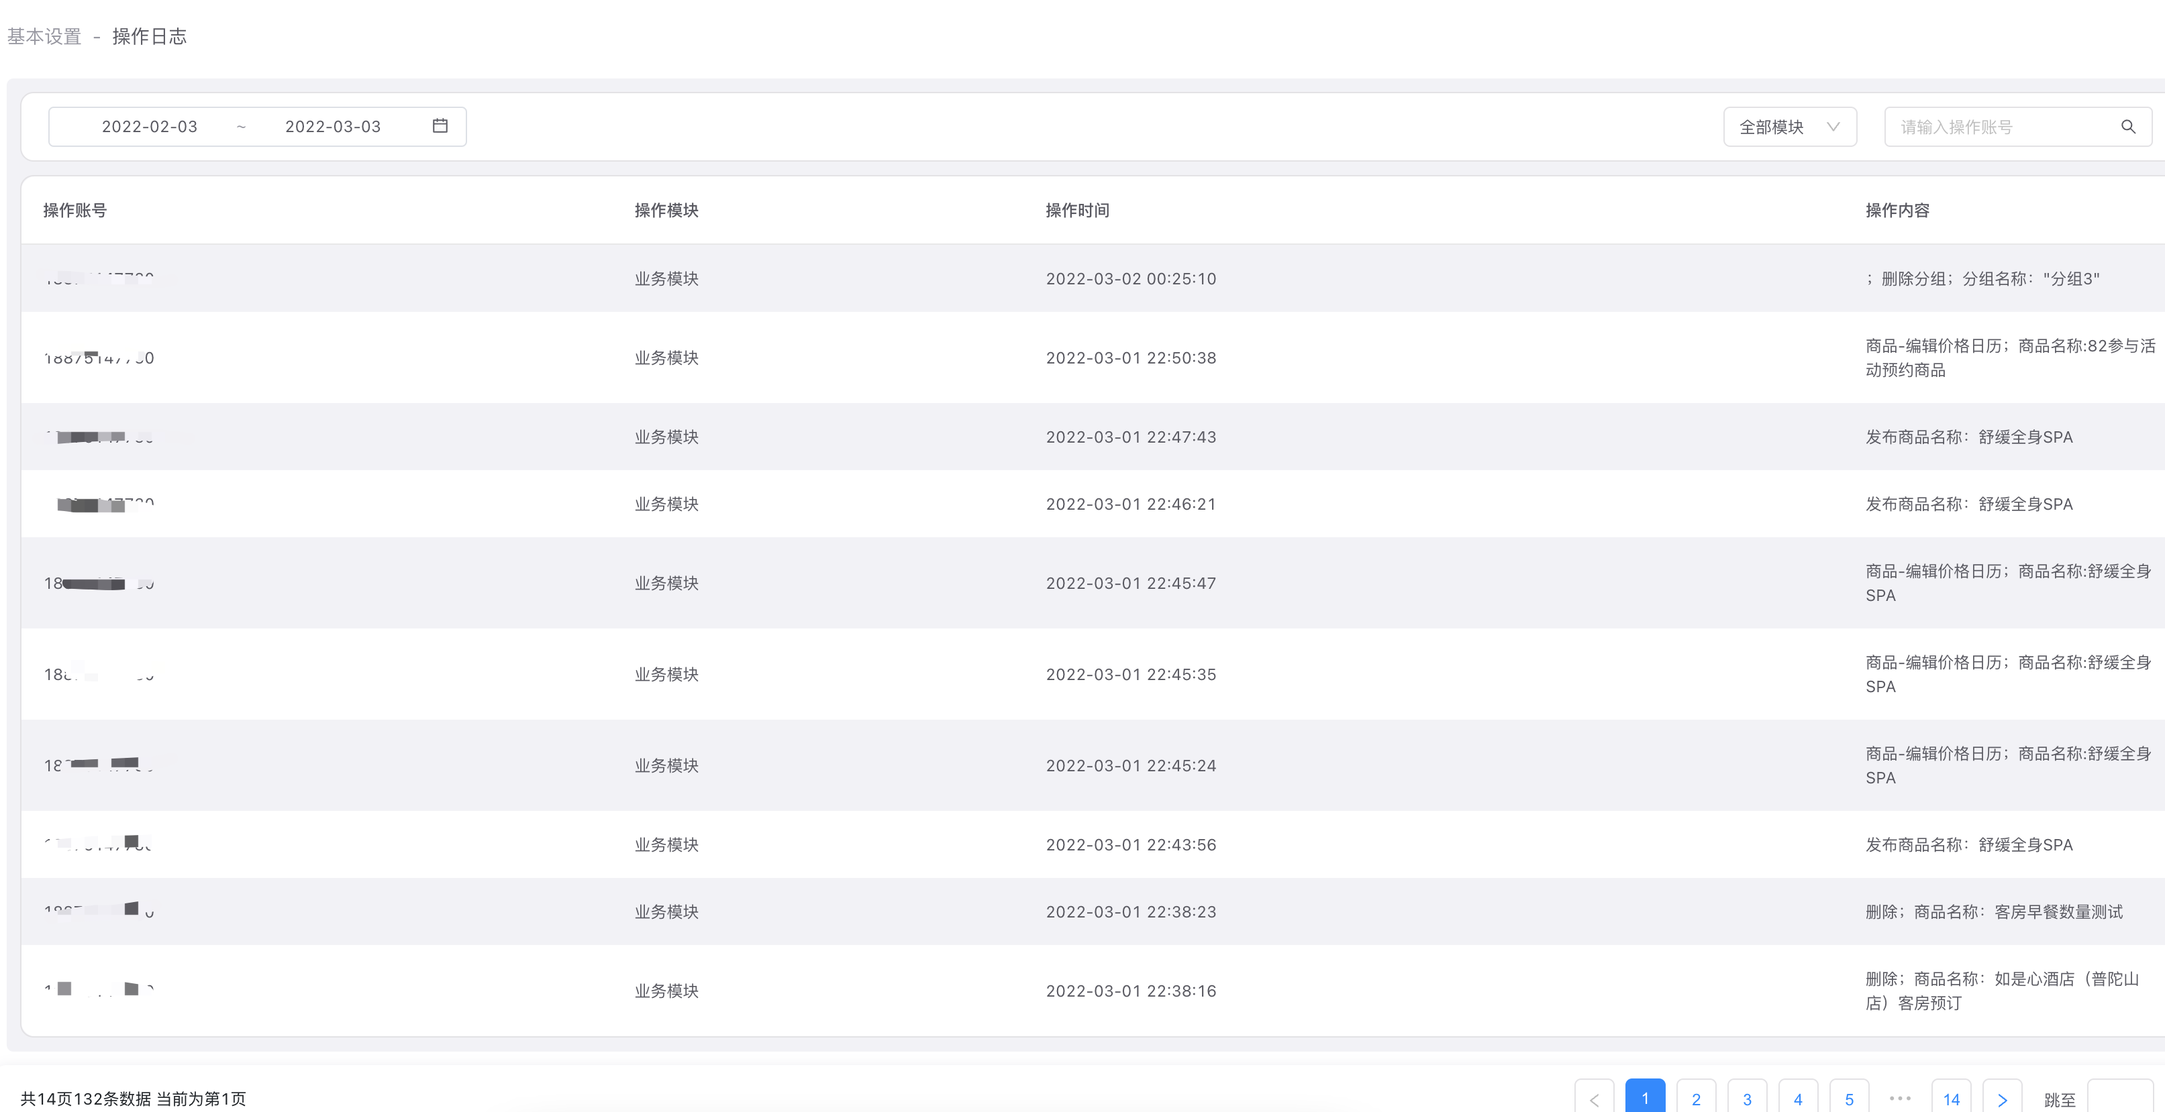Viewport: 2165px width, 1112px height.
Task: Click the pagination ellipsis dots
Action: coord(1899,1098)
